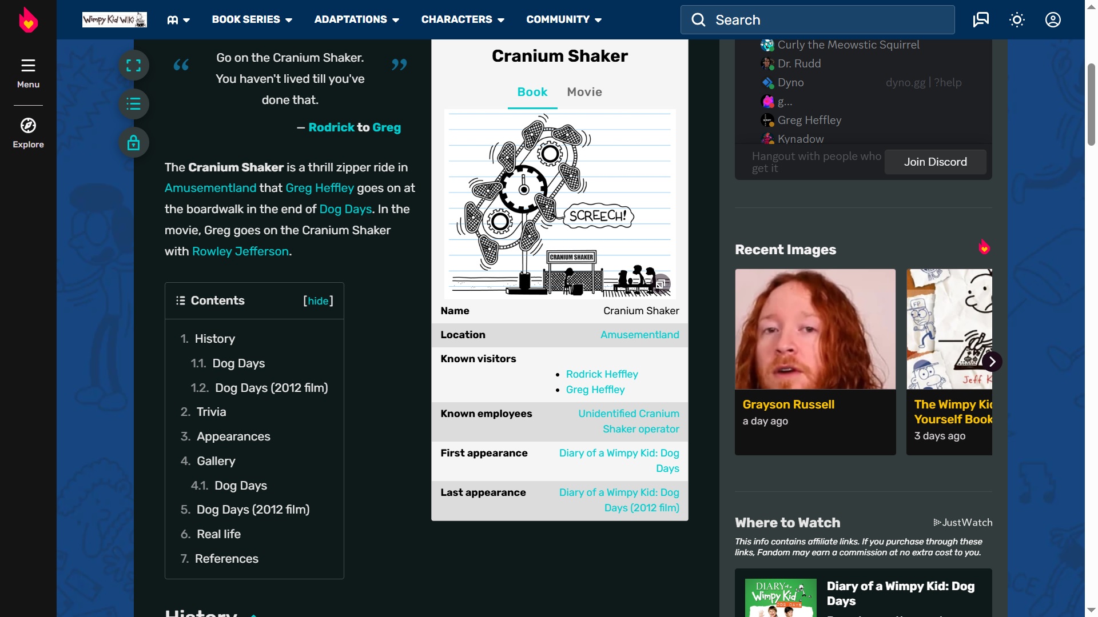This screenshot has height=617, width=1098.
Task: Open Rodrick Heffley in Known visitors
Action: 602,374
